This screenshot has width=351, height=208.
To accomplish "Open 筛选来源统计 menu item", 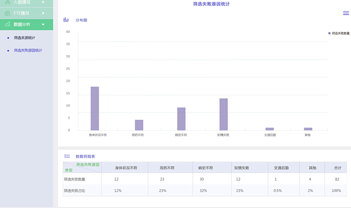I will coord(25,38).
